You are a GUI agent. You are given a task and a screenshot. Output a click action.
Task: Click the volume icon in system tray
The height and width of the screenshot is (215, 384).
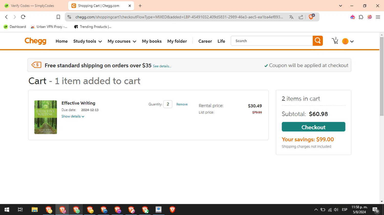coord(336,210)
